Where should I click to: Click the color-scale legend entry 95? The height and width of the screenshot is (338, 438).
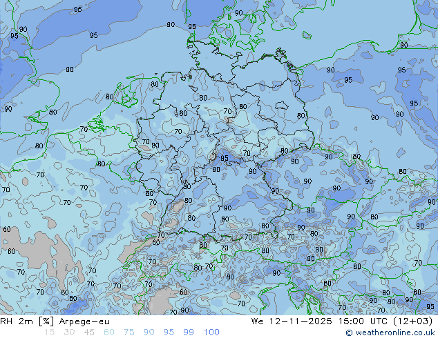click(169, 332)
